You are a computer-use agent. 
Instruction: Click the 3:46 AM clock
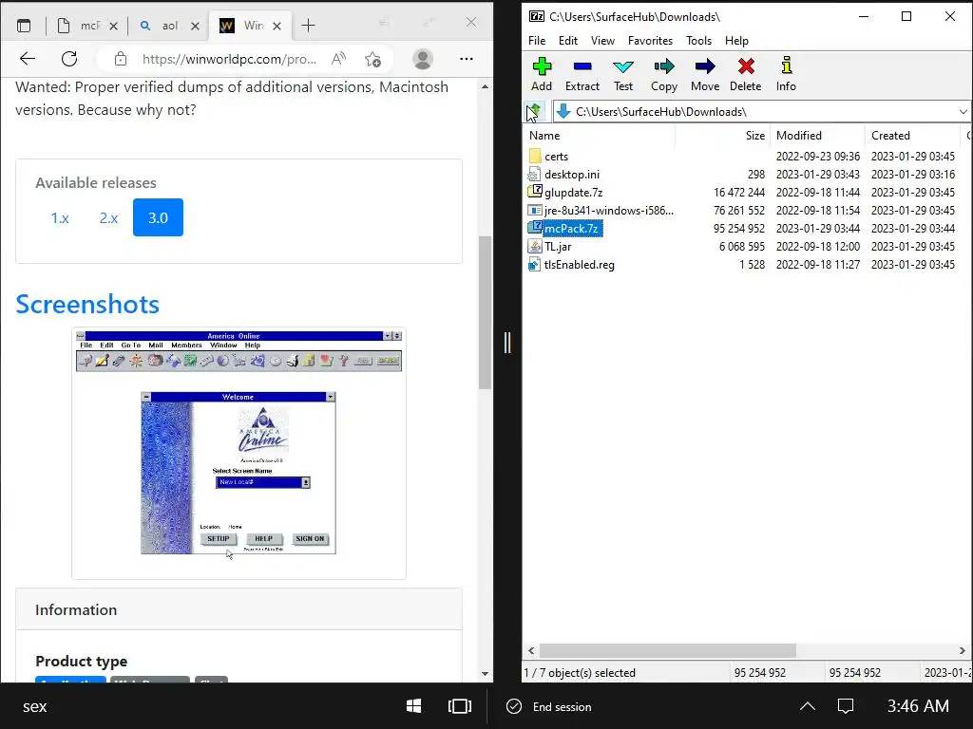(x=918, y=706)
